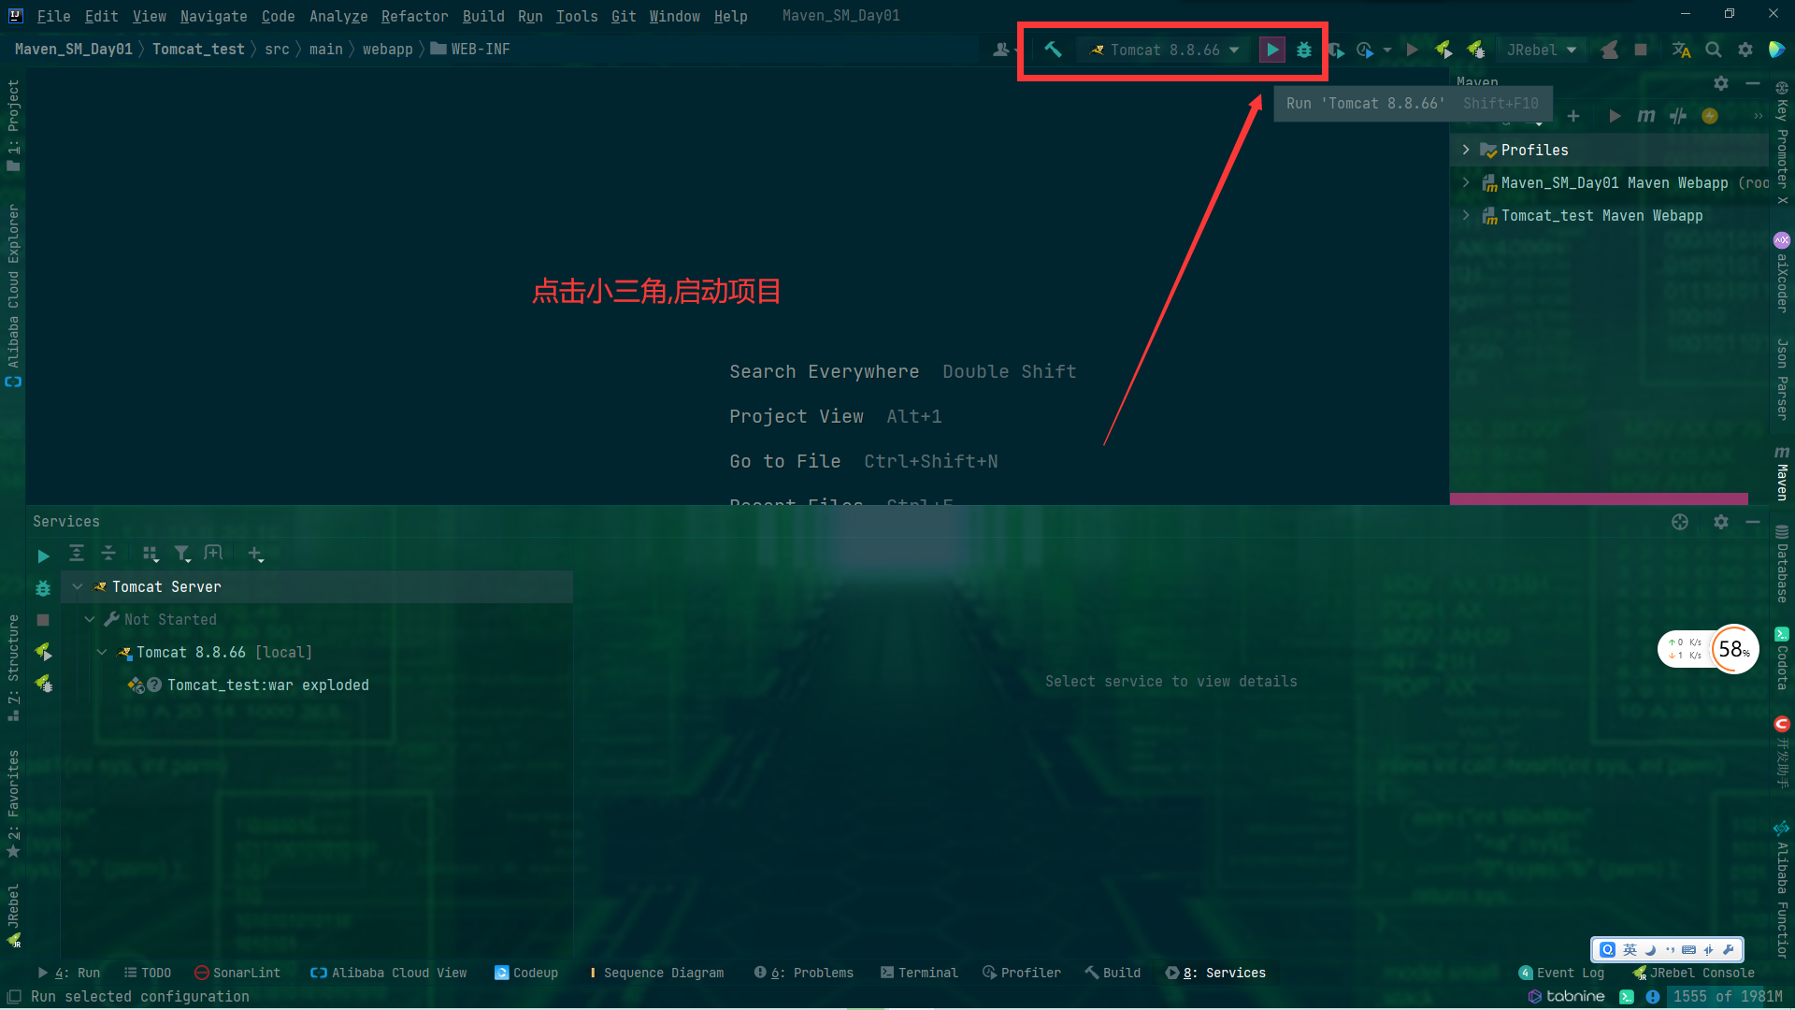Start Tomcat in debug mode with bug icon
Viewport: 1795px width, 1010px height.
[1304, 50]
